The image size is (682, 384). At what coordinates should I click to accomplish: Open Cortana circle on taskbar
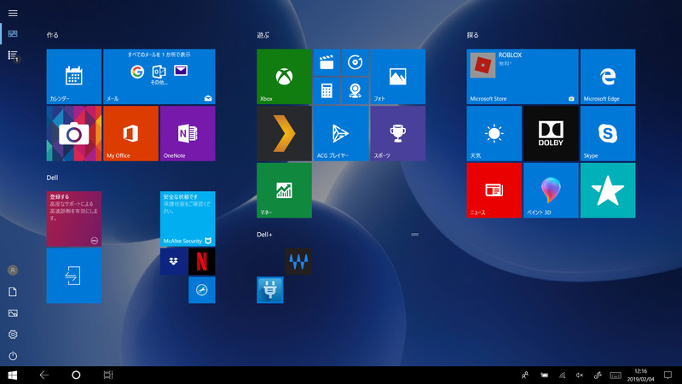pos(76,375)
